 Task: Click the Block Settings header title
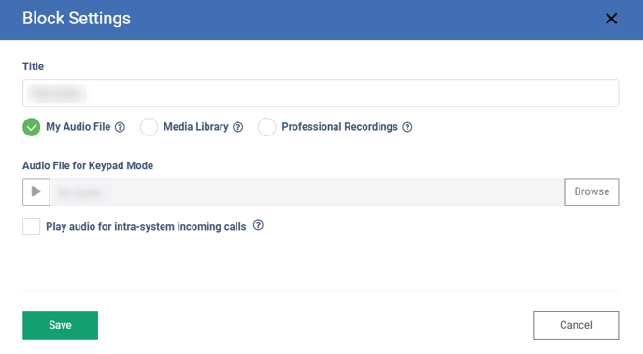click(x=77, y=19)
